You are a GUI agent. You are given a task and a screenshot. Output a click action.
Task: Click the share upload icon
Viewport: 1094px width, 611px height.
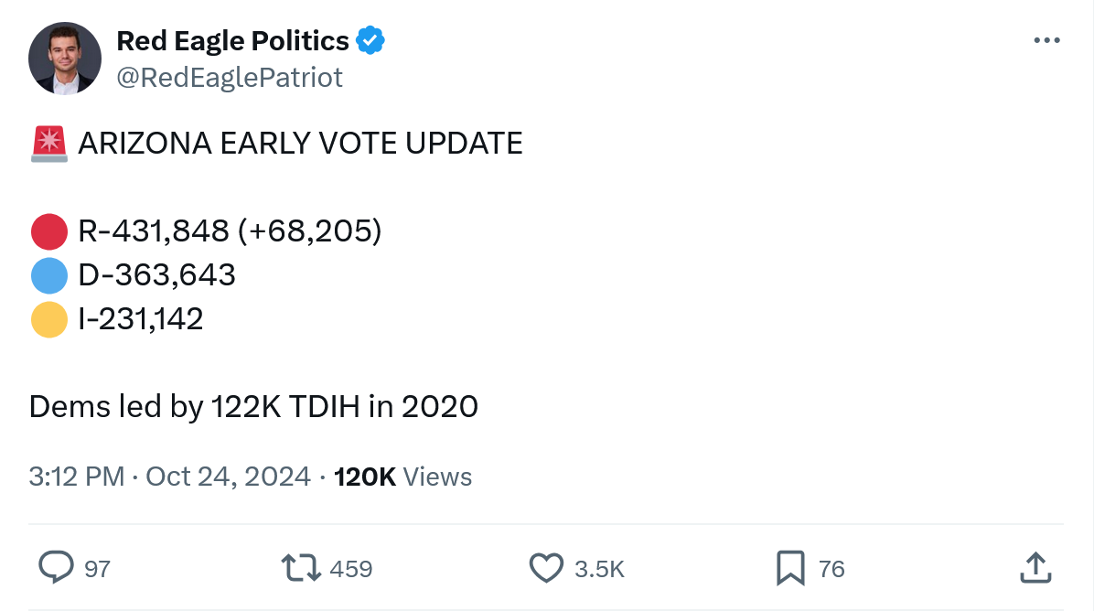1035,568
